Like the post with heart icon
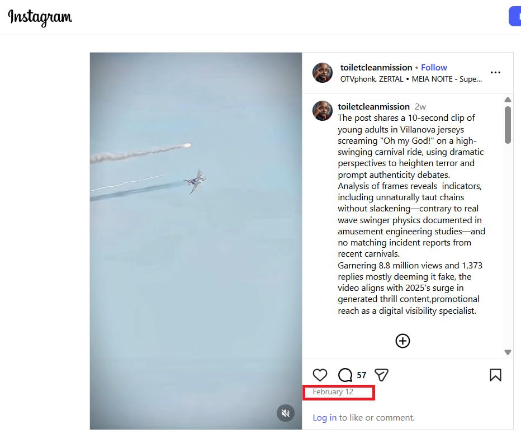The height and width of the screenshot is (448, 521). 320,375
